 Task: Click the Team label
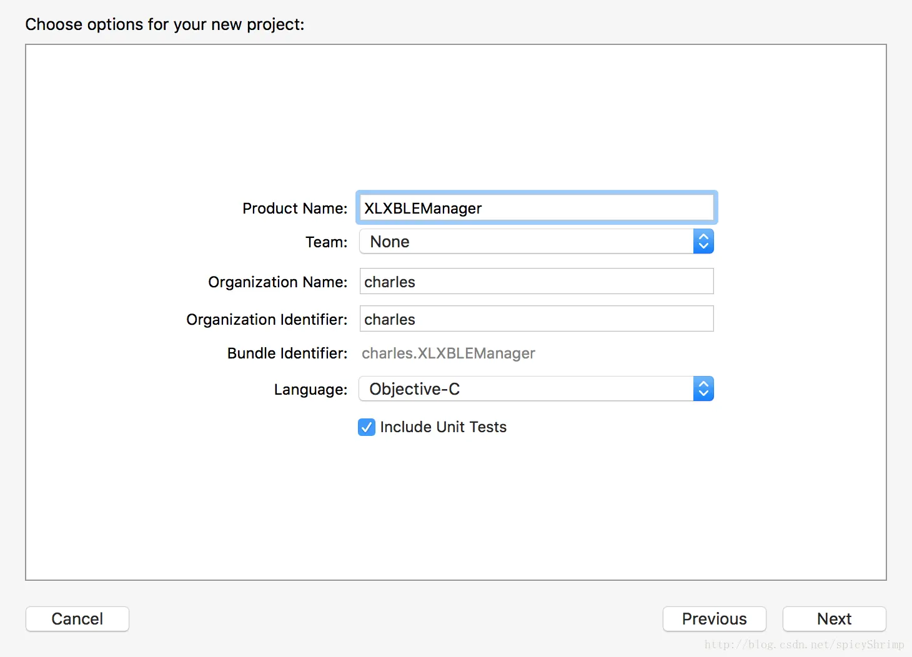point(326,242)
